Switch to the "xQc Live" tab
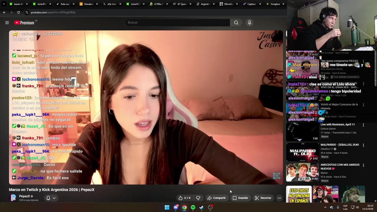The width and height of the screenshot is (377, 212). (x=112, y=4)
